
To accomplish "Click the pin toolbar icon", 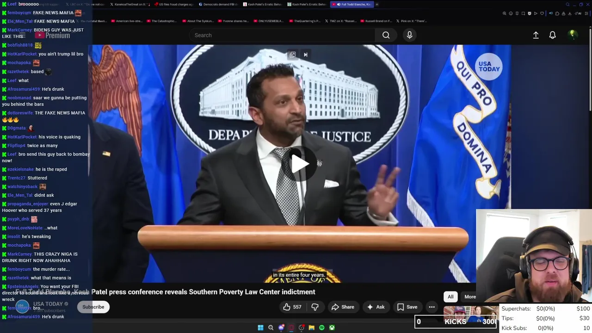I will tap(517, 13).
